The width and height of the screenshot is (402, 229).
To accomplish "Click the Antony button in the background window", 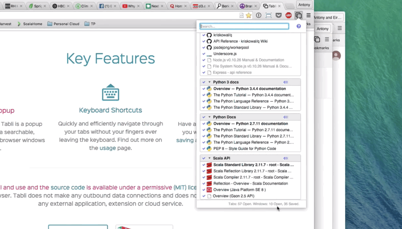I will pos(322,29).
